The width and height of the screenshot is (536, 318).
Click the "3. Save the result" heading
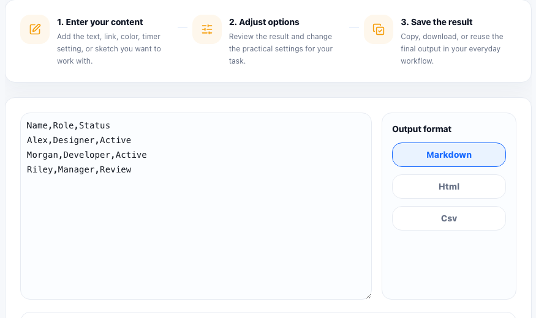[x=437, y=22]
